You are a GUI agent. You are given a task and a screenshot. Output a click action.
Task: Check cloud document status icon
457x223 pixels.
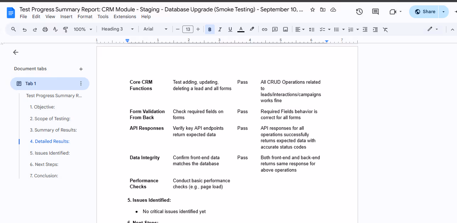tap(333, 10)
